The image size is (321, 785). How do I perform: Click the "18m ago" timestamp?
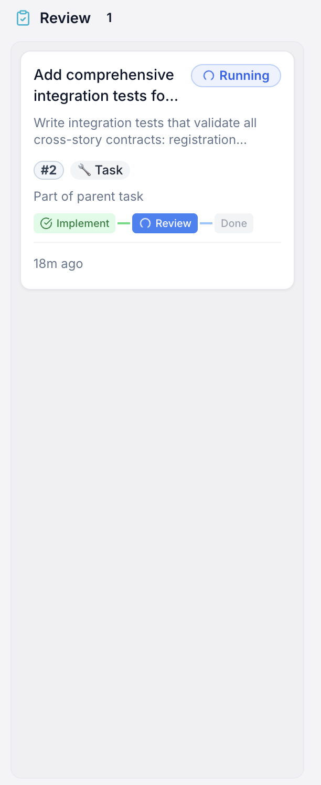pos(58,264)
